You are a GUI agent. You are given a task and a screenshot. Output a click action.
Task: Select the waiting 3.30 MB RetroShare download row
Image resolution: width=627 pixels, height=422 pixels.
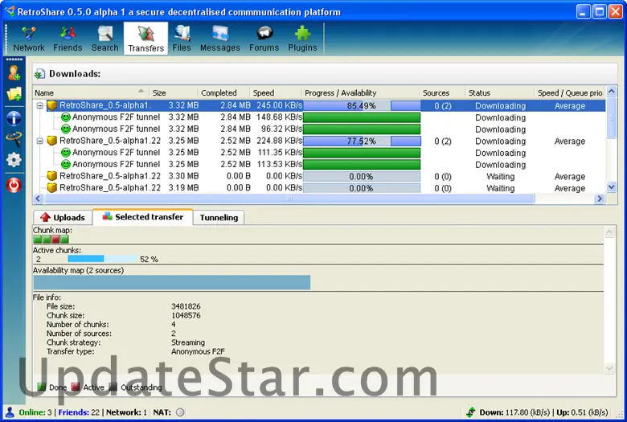coord(110,176)
